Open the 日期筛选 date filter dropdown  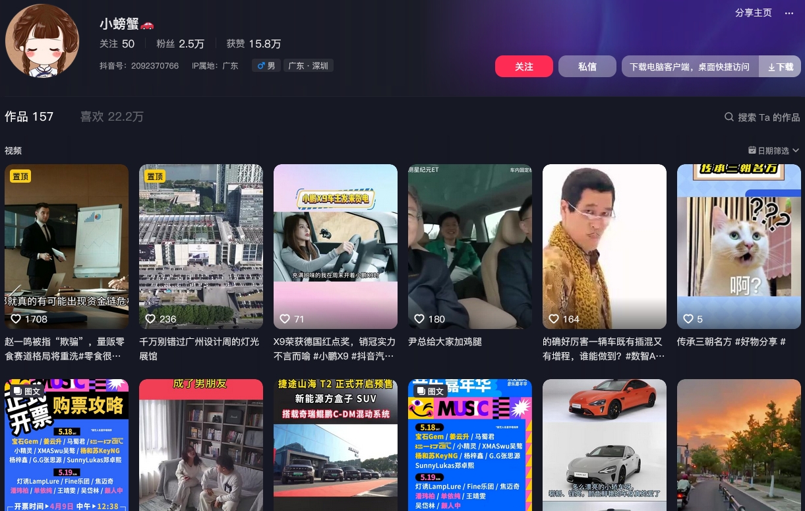point(774,150)
